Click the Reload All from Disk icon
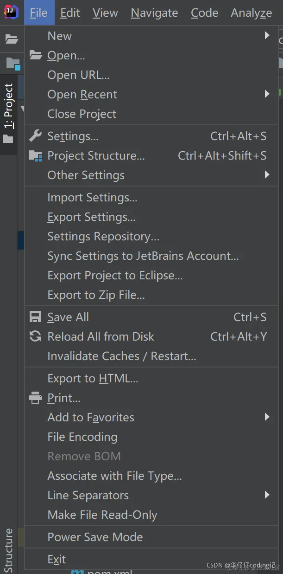 [x=36, y=336]
